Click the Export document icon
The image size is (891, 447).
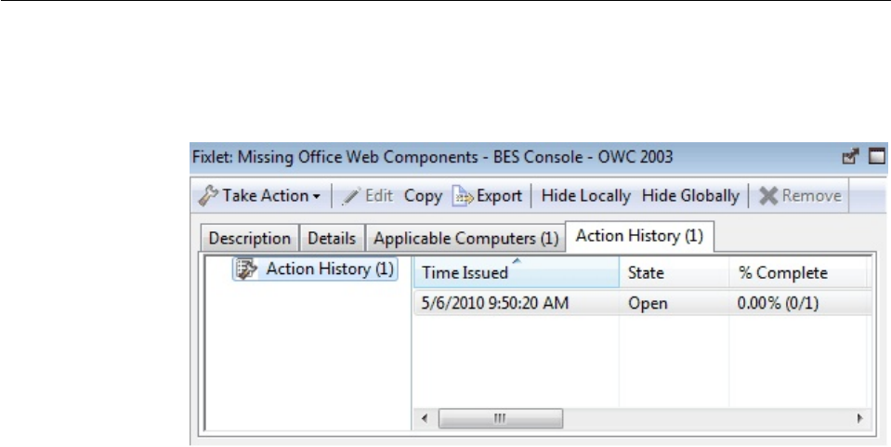coord(463,196)
